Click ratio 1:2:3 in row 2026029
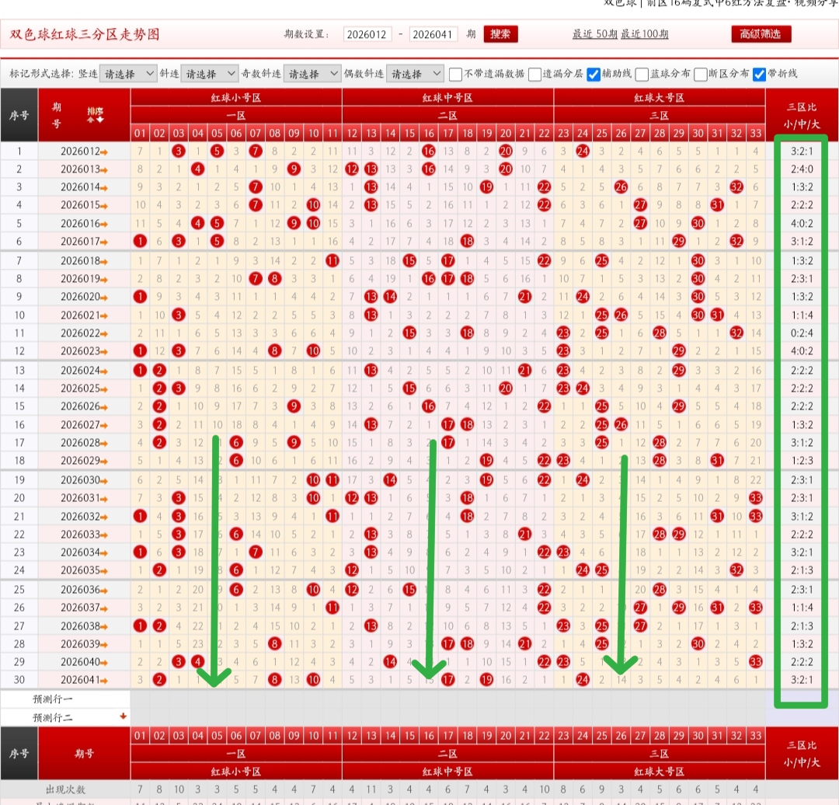 (x=802, y=460)
